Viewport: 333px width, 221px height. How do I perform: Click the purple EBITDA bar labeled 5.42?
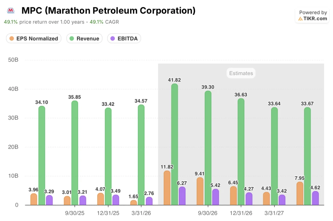coord(216,197)
